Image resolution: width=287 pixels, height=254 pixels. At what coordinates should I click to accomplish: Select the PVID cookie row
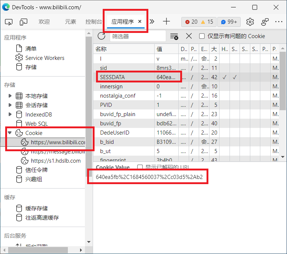pos(186,105)
